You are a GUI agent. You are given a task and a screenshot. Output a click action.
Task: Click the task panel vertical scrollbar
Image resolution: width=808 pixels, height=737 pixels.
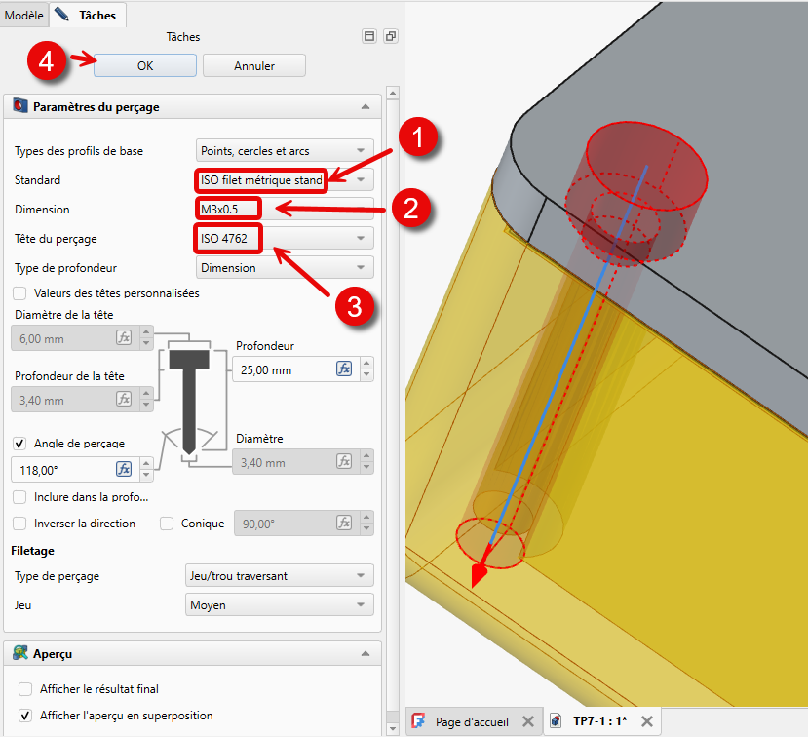pos(393,390)
